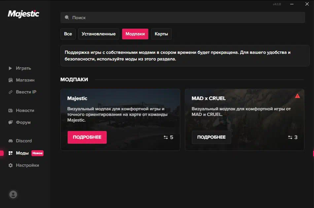
Task: Open the Моды menu item
Action: coord(22,153)
